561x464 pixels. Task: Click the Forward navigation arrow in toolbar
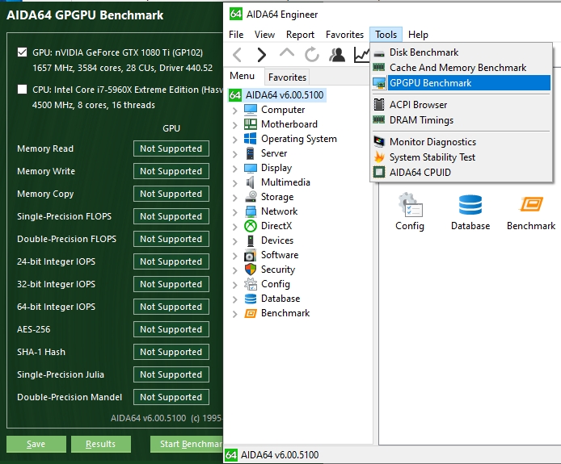(262, 55)
